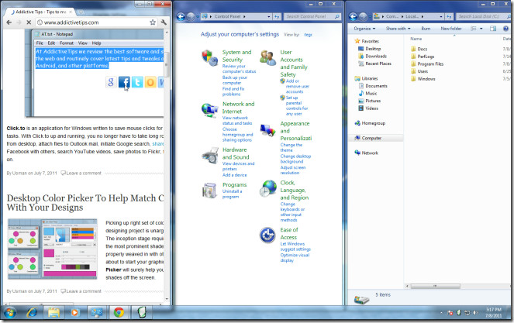Select Downloads under Favorites

(x=376, y=56)
